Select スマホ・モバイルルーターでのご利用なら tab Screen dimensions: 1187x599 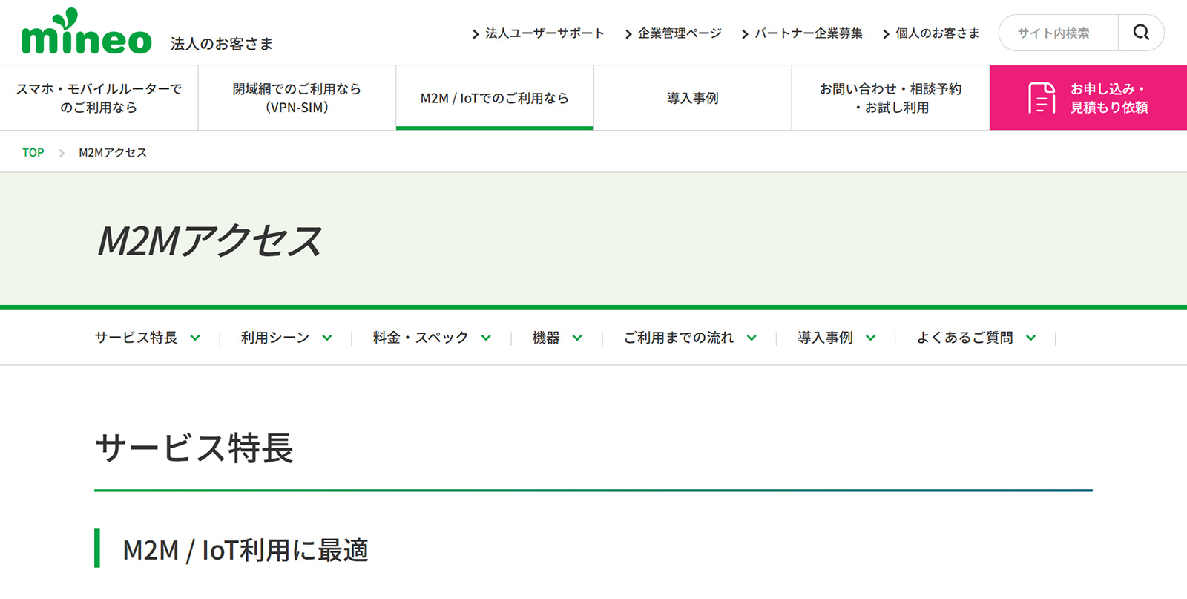click(x=99, y=98)
